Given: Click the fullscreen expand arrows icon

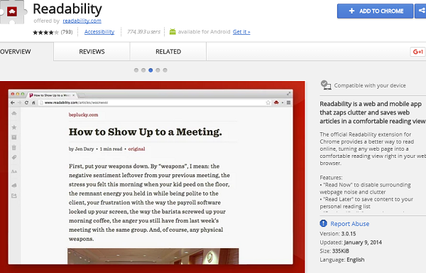Looking at the screenshot, I should coord(288,94).
